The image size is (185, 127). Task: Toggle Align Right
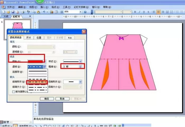click(163, 12)
